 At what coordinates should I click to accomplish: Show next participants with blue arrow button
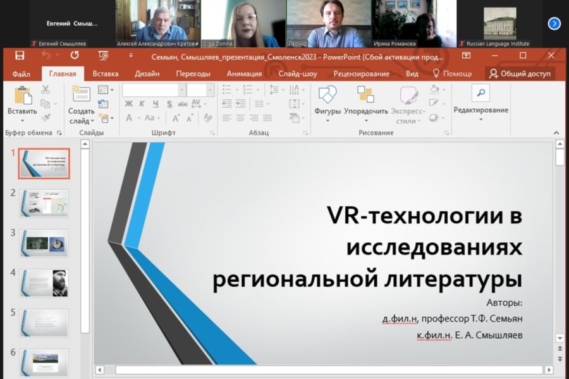click(x=554, y=23)
